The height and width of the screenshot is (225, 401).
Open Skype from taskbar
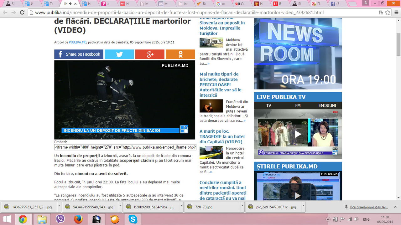pyautogui.click(x=133, y=219)
